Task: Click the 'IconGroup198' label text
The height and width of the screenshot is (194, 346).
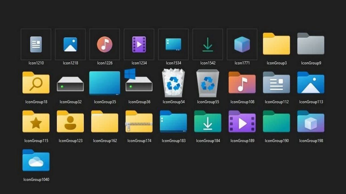Action: [311, 141]
